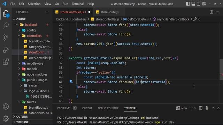Open categoryController file in explorer
The width and height of the screenshot is (223, 125).
point(40,47)
